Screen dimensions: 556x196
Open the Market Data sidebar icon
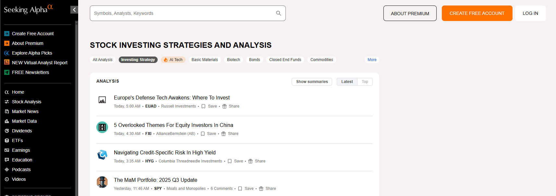pos(7,121)
